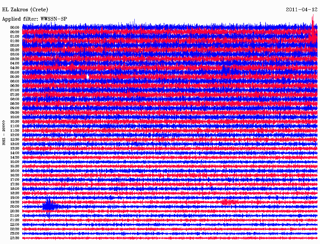
Task: Select the 01:00 time label
Action: [x=15, y=36]
